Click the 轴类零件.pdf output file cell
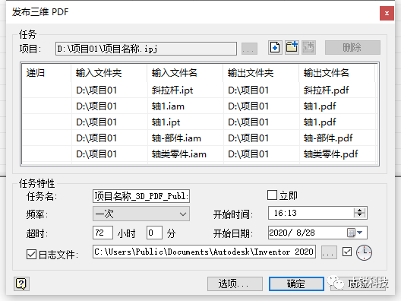Screen dimensions: 401x301 [x=337, y=154]
